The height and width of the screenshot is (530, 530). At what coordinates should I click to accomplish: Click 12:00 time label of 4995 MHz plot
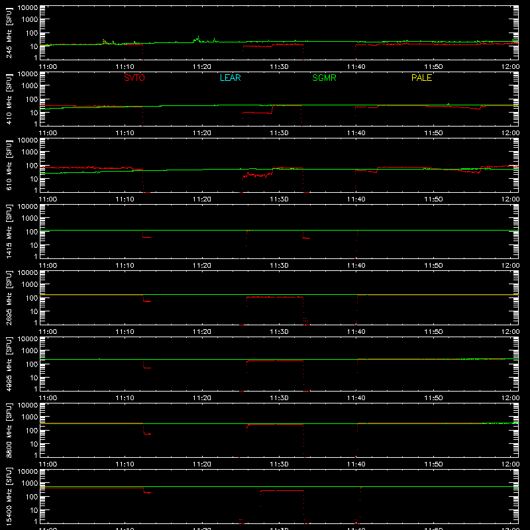(x=510, y=398)
